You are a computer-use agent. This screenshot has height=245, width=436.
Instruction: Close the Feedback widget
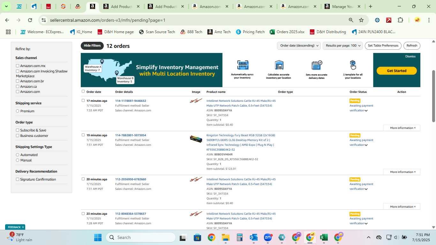click(23, 227)
